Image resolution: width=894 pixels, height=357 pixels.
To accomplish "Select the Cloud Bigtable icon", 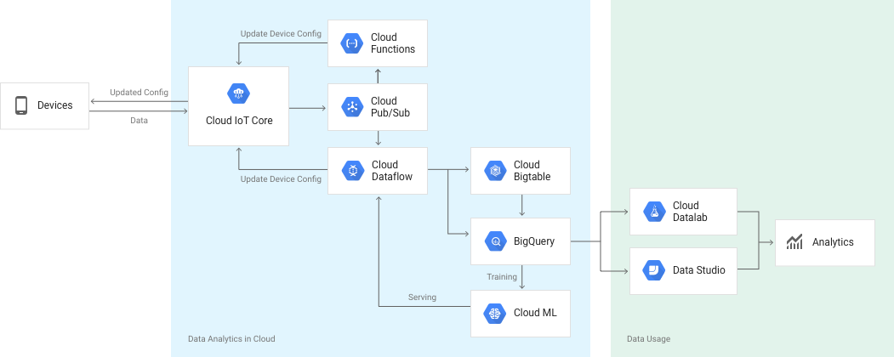I will click(495, 171).
